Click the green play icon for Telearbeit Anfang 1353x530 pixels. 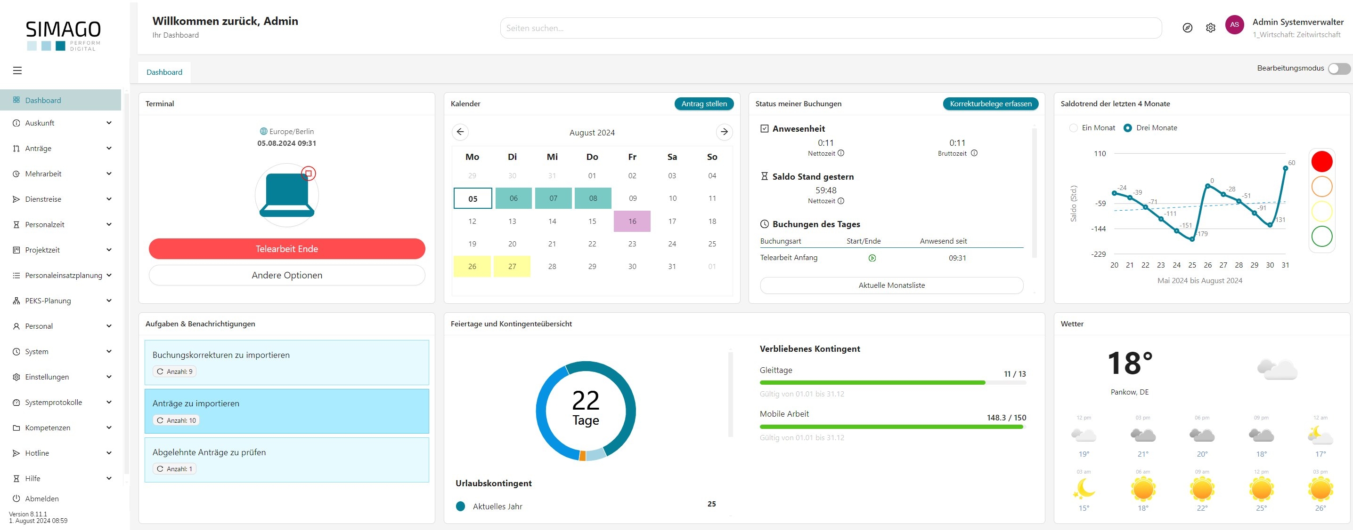[872, 258]
